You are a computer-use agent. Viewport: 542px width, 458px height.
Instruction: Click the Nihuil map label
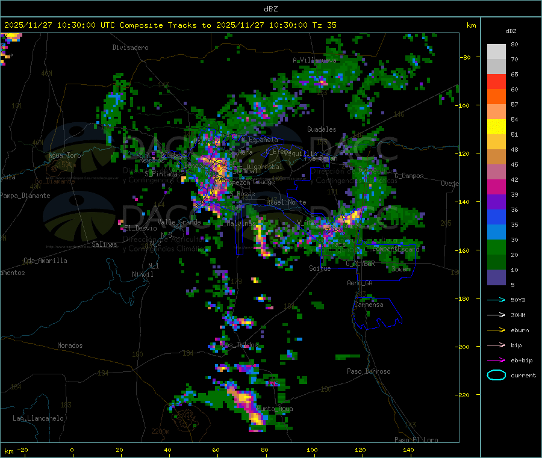pyautogui.click(x=142, y=274)
